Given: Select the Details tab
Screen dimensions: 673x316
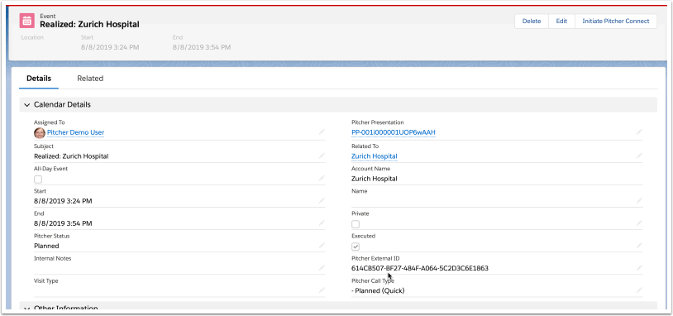Looking at the screenshot, I should pyautogui.click(x=39, y=79).
